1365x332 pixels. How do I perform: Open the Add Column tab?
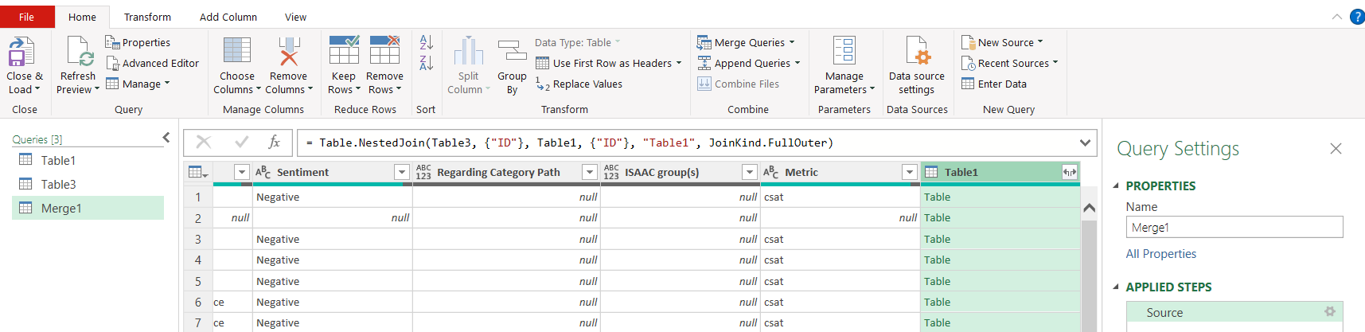click(x=228, y=17)
